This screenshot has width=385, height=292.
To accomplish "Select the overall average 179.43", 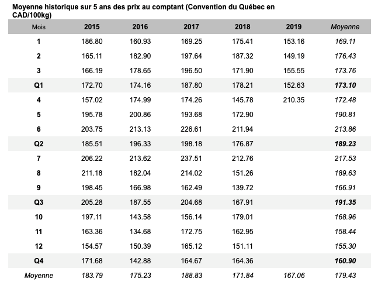I will (x=345, y=275).
